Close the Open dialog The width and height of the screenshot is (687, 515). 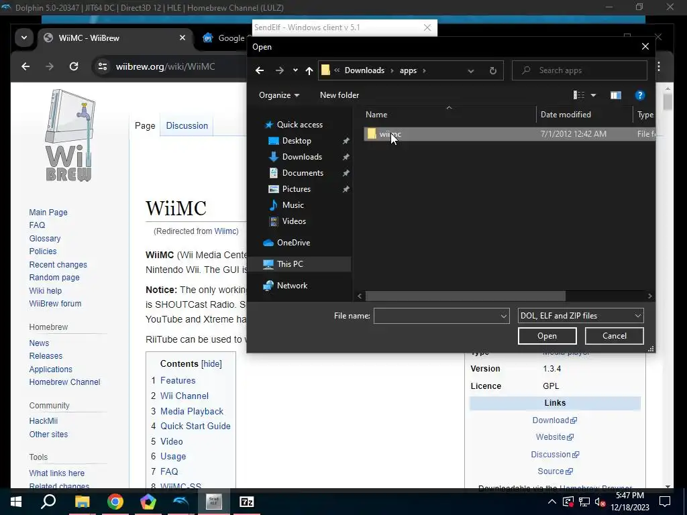coord(645,46)
